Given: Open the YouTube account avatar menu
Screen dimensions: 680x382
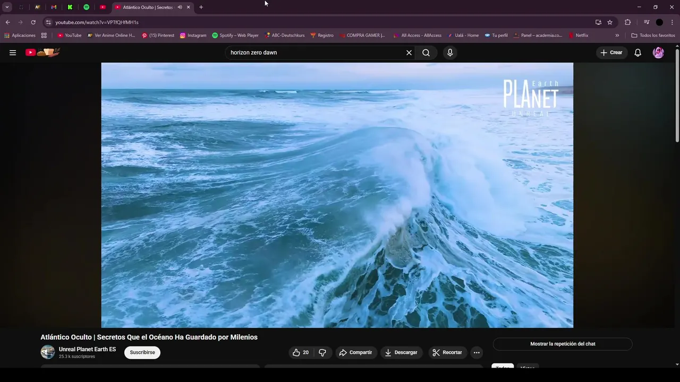Looking at the screenshot, I should click(658, 53).
